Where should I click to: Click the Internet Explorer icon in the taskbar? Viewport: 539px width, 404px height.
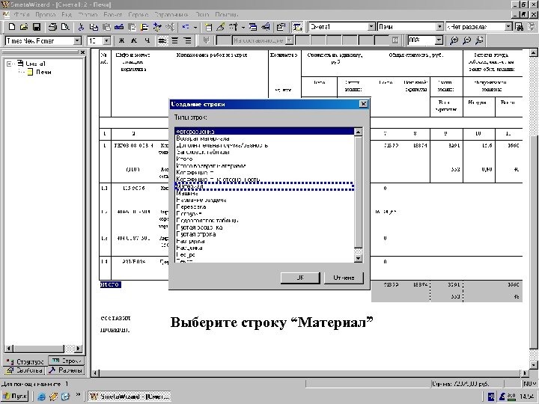tap(42, 397)
